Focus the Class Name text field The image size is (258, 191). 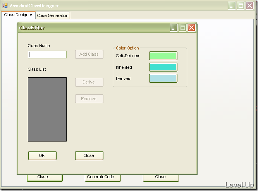47,55
